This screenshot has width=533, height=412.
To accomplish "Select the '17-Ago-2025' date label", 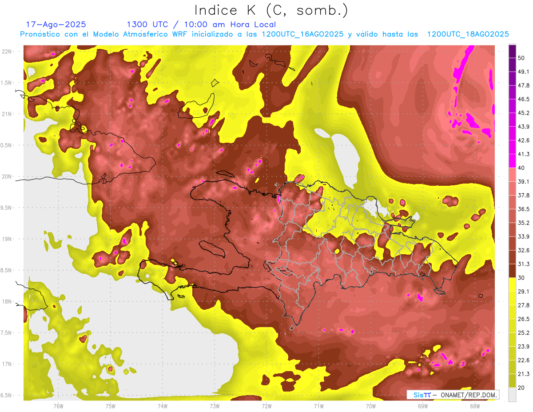I will (x=56, y=24).
